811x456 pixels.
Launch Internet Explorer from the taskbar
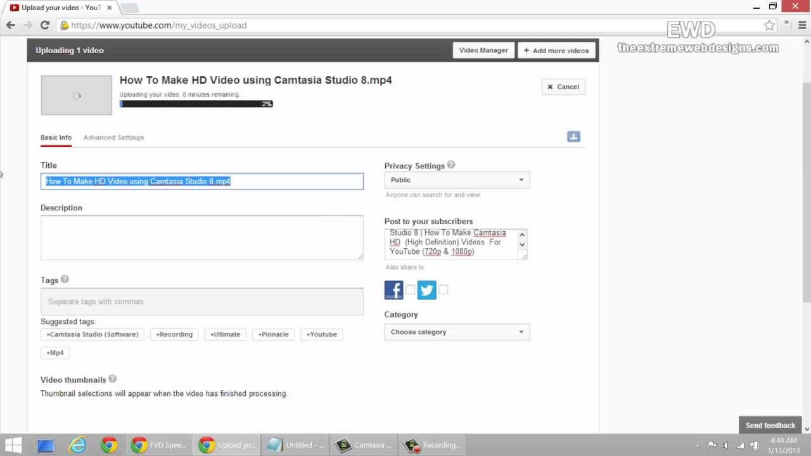77,445
